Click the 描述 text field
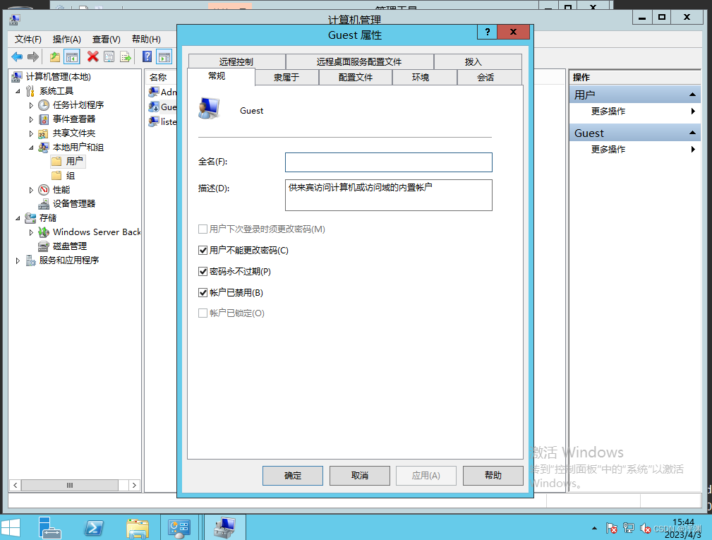The width and height of the screenshot is (712, 540). [x=389, y=196]
